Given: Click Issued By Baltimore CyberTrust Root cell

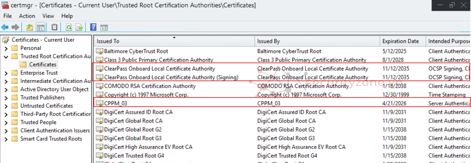Looking at the screenshot, I should [289, 51].
